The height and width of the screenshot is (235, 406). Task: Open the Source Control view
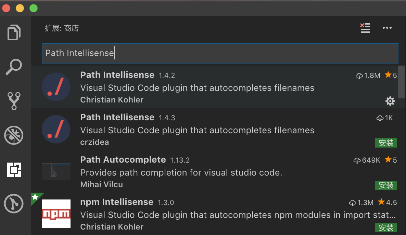[x=14, y=101]
